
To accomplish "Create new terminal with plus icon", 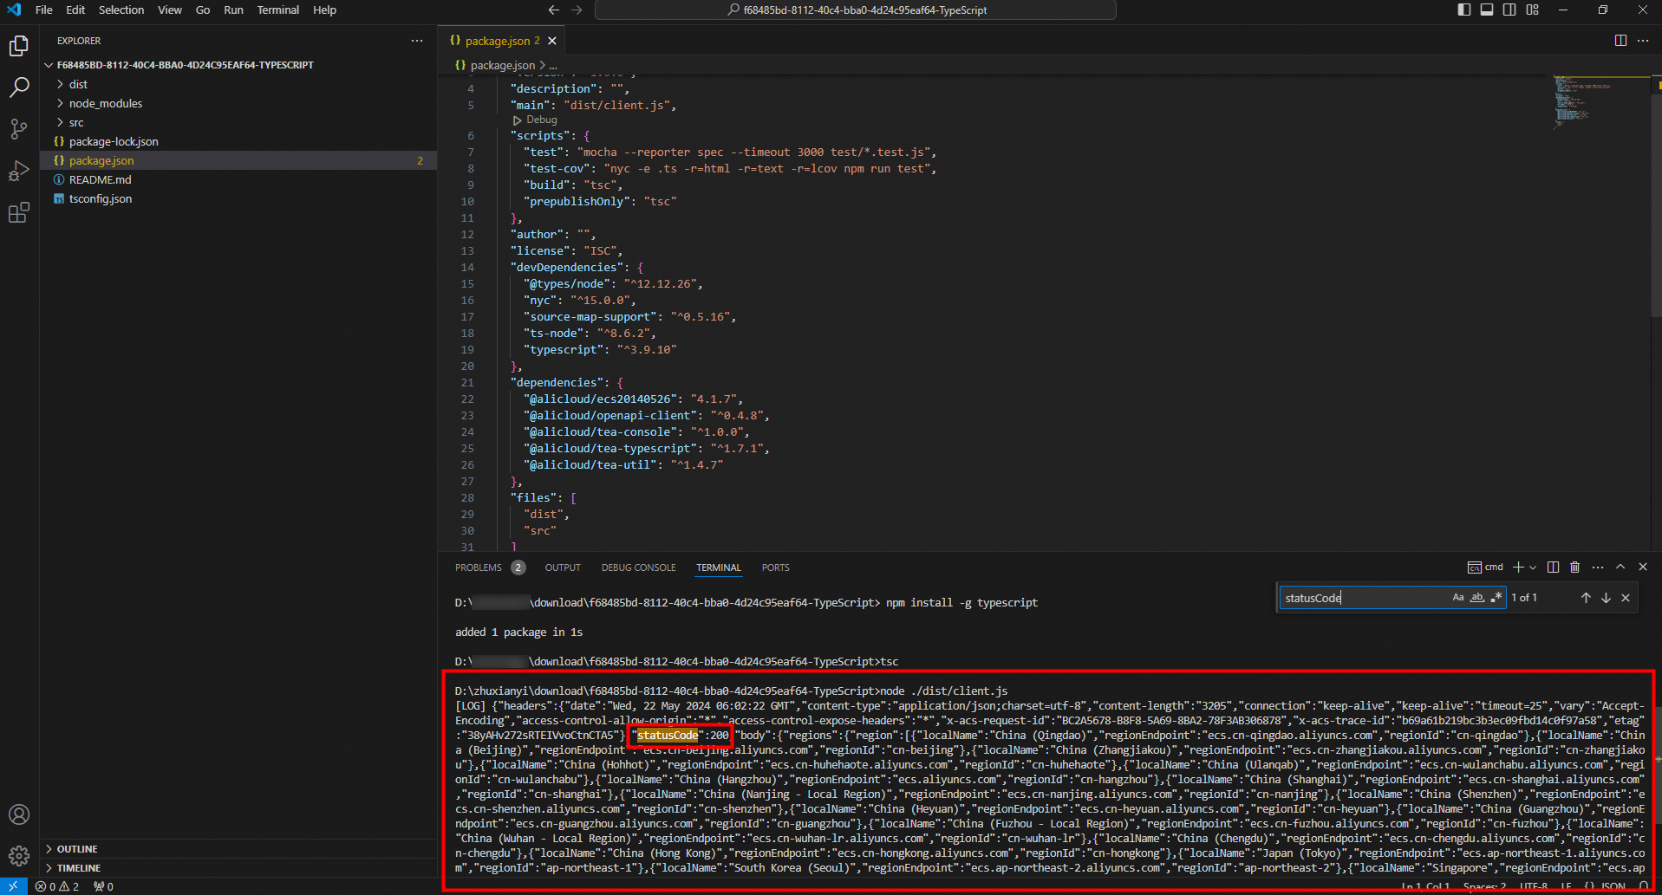I will point(1518,567).
